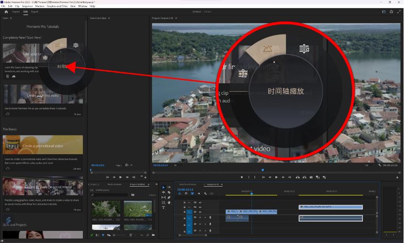Click the Find magnifier icon in Project panel footer
The height and width of the screenshot is (243, 404).
pos(148,235)
